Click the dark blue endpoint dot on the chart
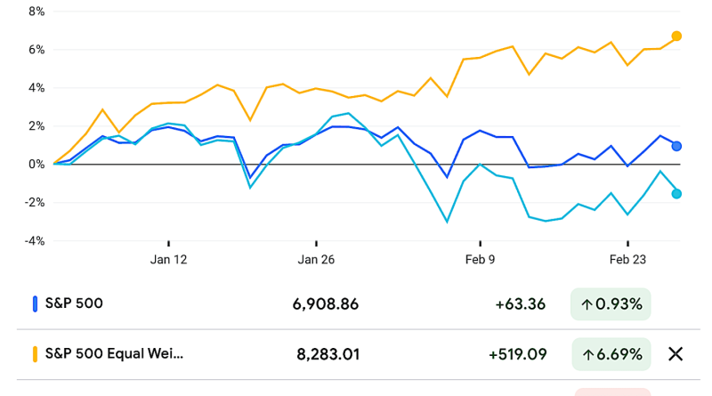The width and height of the screenshot is (712, 396). (676, 146)
